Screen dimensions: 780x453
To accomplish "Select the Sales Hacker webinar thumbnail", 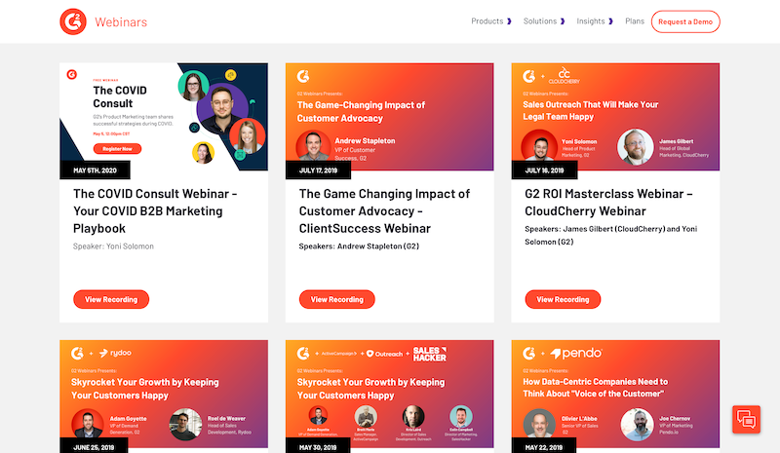I will 389,395.
